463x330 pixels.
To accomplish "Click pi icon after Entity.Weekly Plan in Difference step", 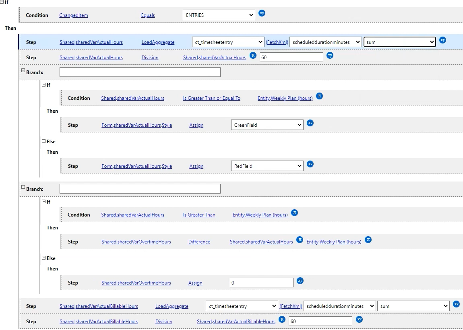I will [x=368, y=240].
